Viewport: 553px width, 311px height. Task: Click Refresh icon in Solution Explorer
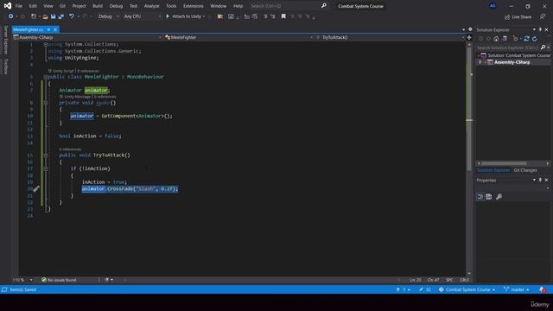pos(535,39)
